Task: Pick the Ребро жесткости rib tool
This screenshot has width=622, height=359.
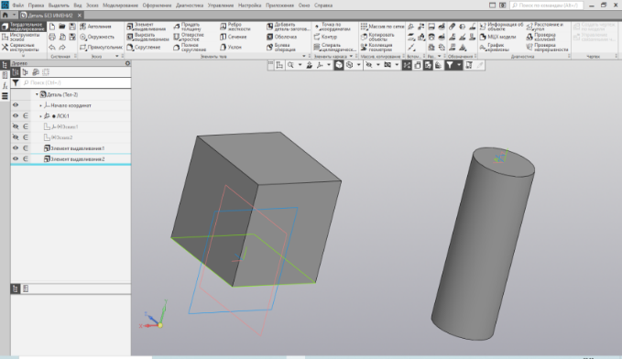Action: coord(235,27)
